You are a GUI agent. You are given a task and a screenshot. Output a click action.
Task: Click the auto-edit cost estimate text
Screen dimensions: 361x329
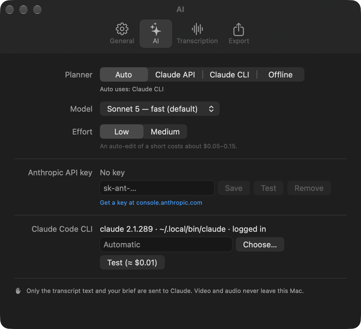pyautogui.click(x=168, y=146)
